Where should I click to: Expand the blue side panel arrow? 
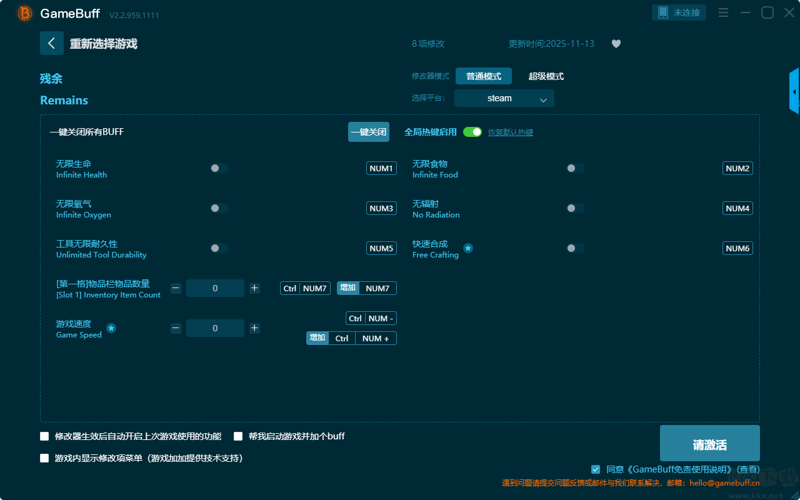click(794, 91)
